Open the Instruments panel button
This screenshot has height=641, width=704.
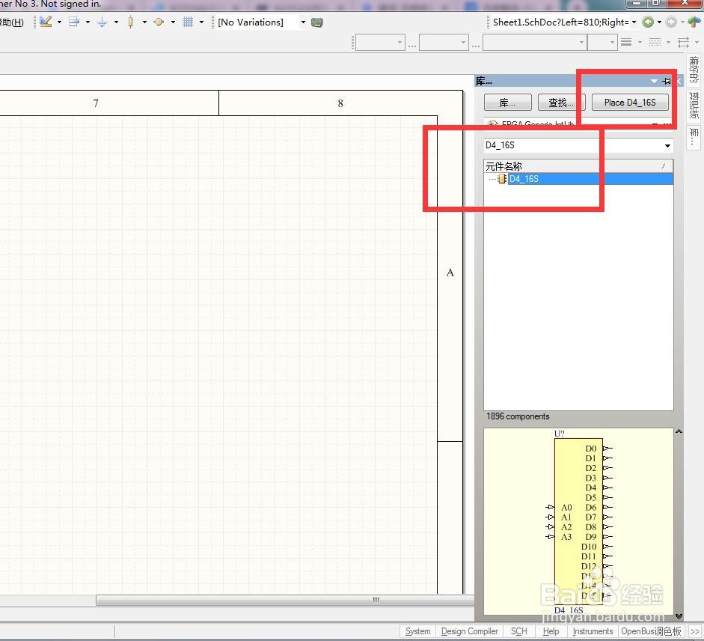pos(593,631)
